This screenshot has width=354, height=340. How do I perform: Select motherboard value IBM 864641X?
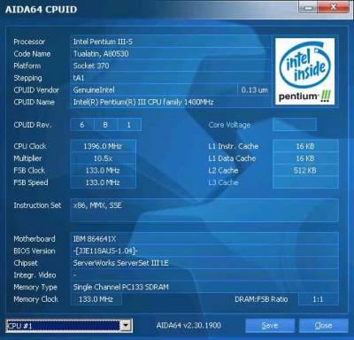click(95, 239)
